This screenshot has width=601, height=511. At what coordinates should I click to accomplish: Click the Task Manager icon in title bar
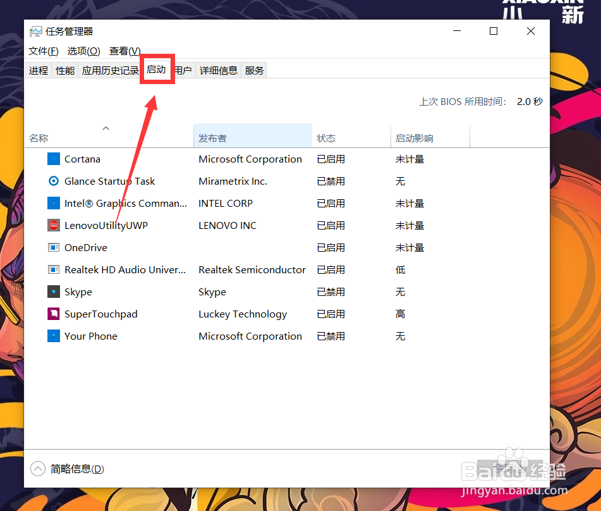click(x=37, y=30)
